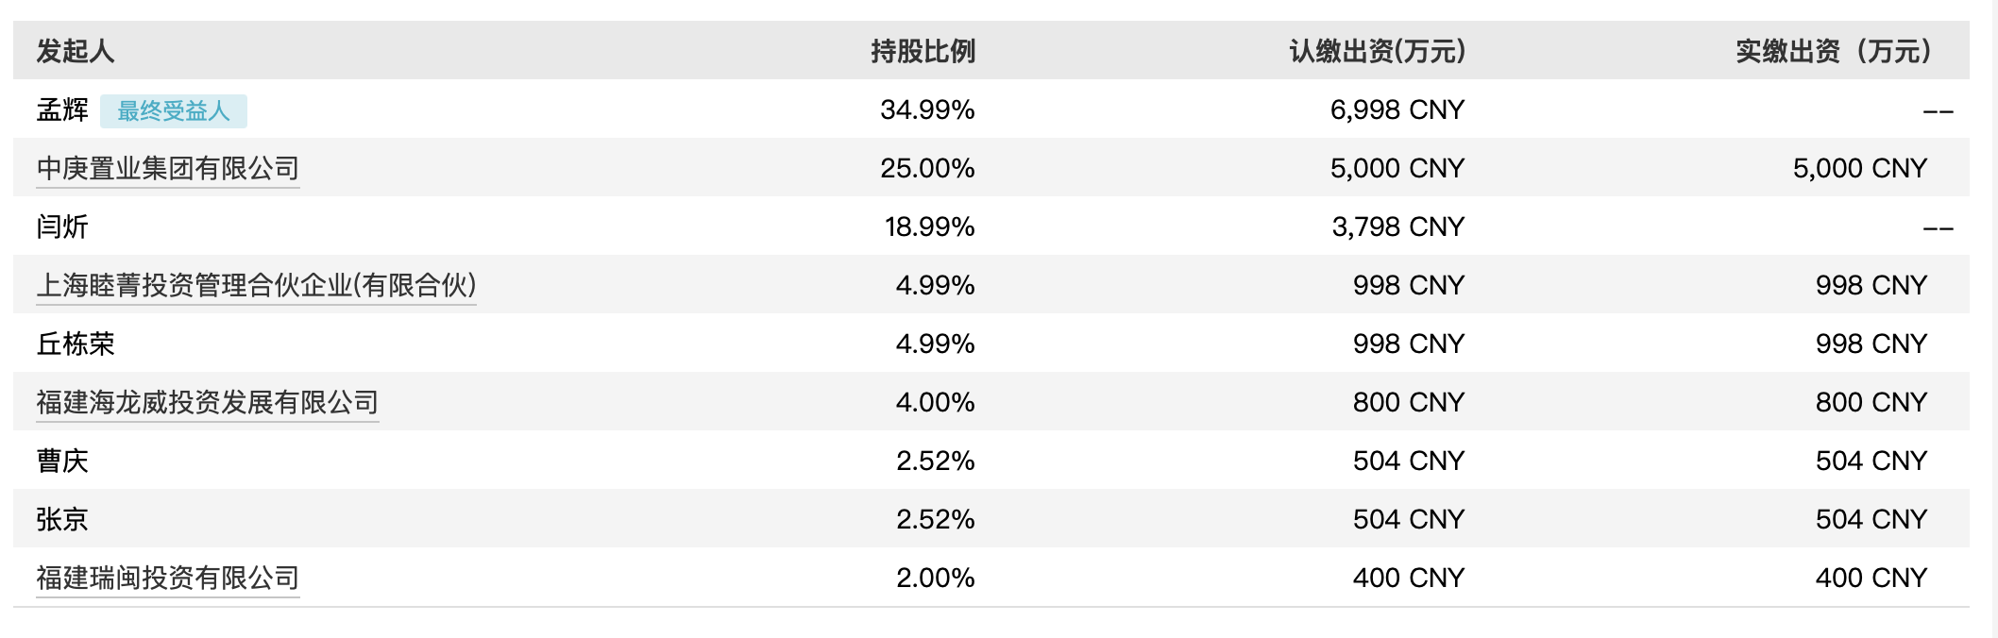The image size is (1998, 638).
Task: Click the 18.99% shareholding value
Action: tap(929, 227)
